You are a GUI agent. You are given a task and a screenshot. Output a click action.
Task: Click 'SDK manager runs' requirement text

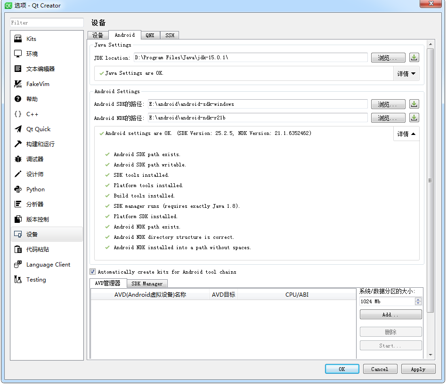coord(177,206)
